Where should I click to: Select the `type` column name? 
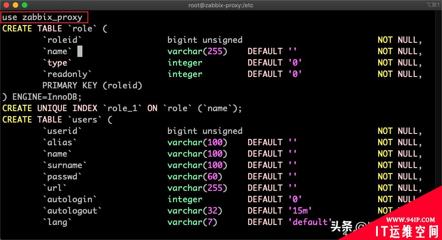coord(57,62)
